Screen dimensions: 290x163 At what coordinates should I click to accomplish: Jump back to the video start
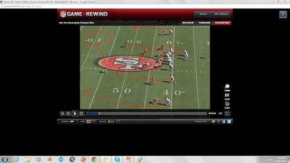[62, 113]
